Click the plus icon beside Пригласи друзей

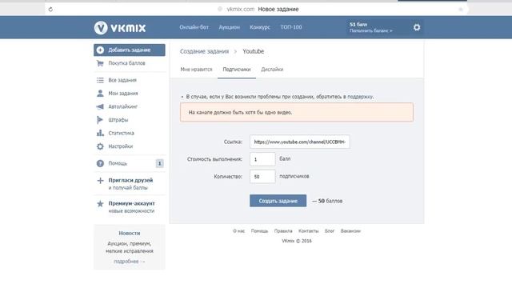[x=100, y=180]
